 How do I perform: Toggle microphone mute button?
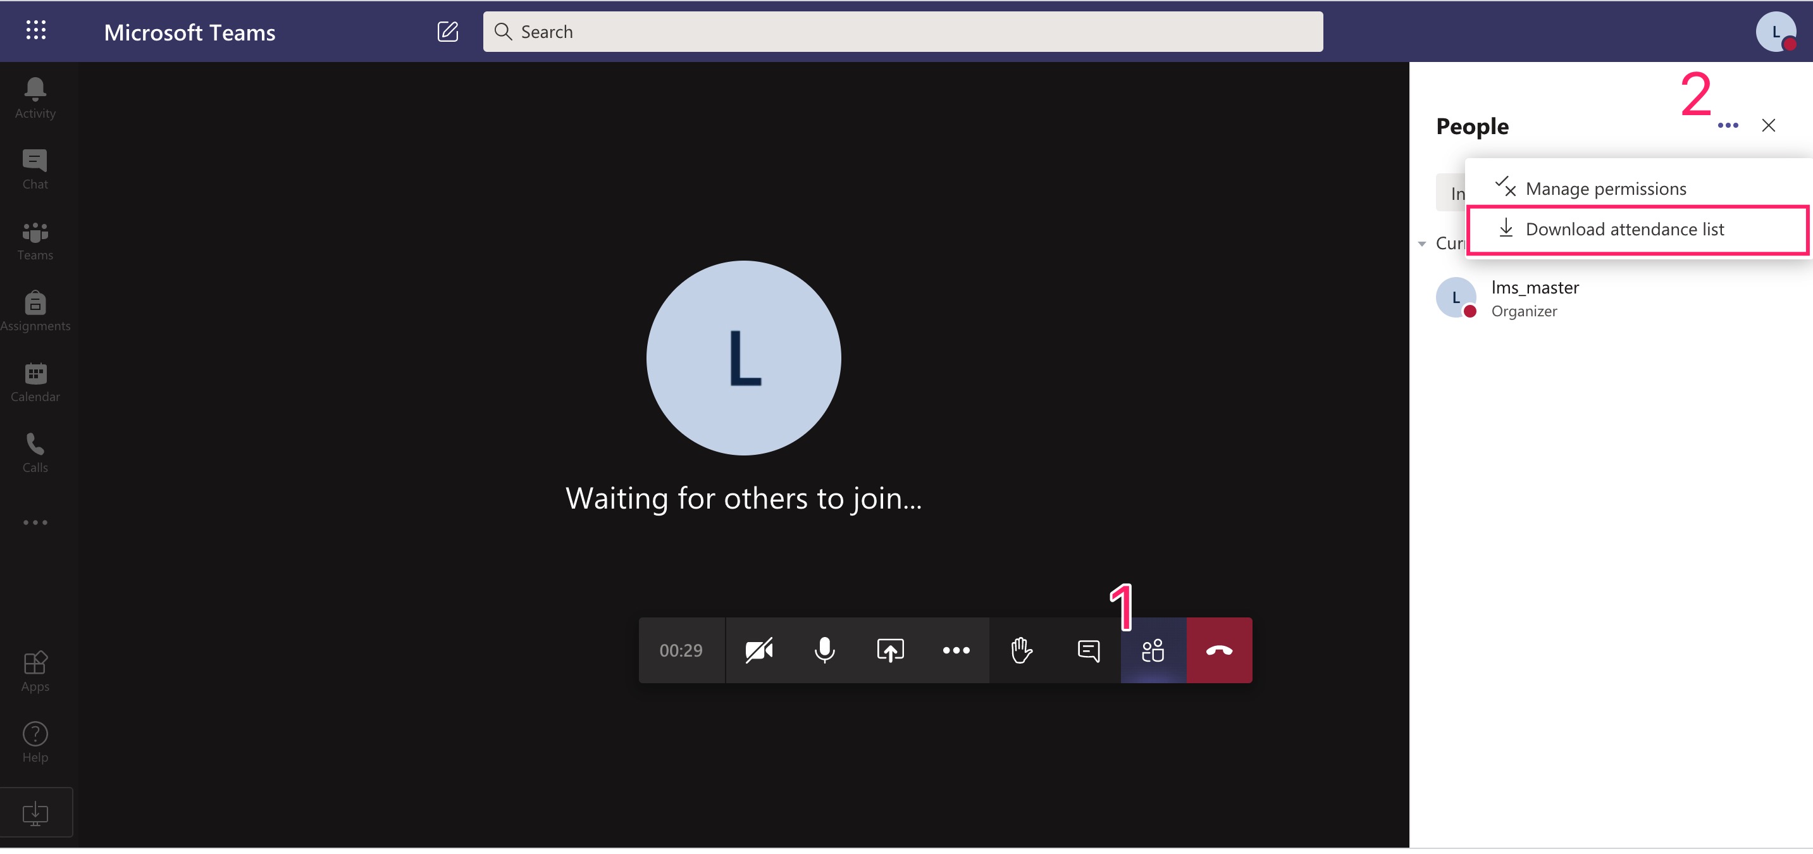click(x=824, y=650)
